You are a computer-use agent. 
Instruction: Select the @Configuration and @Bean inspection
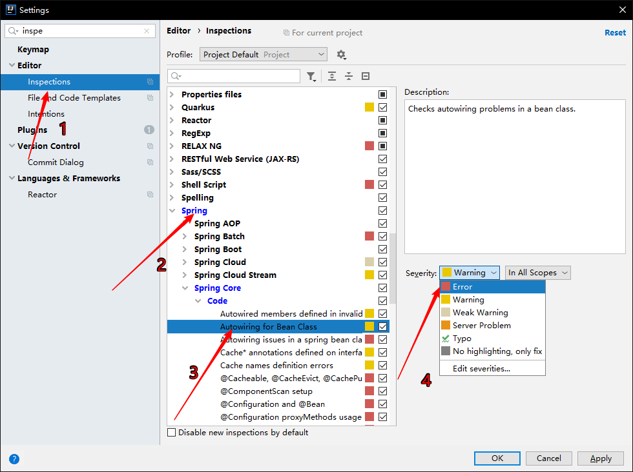click(278, 404)
